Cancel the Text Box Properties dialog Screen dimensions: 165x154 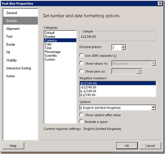point(150,146)
